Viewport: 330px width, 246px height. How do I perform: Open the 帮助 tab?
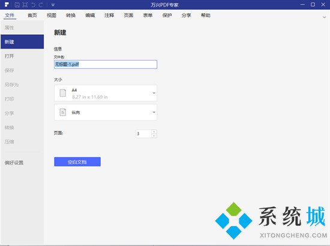(x=206, y=16)
